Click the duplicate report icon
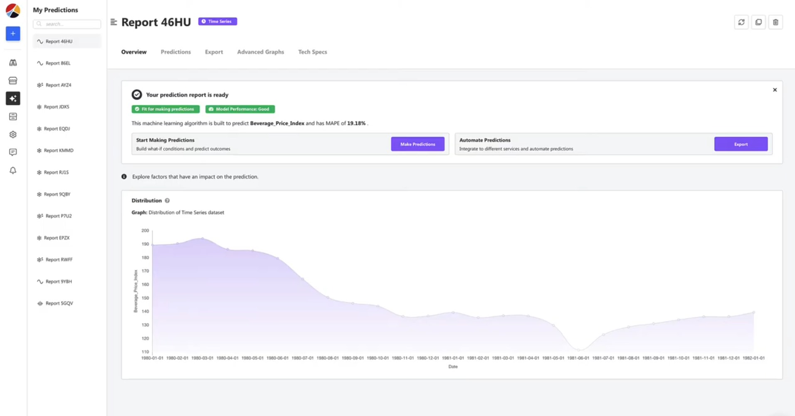 (x=758, y=22)
